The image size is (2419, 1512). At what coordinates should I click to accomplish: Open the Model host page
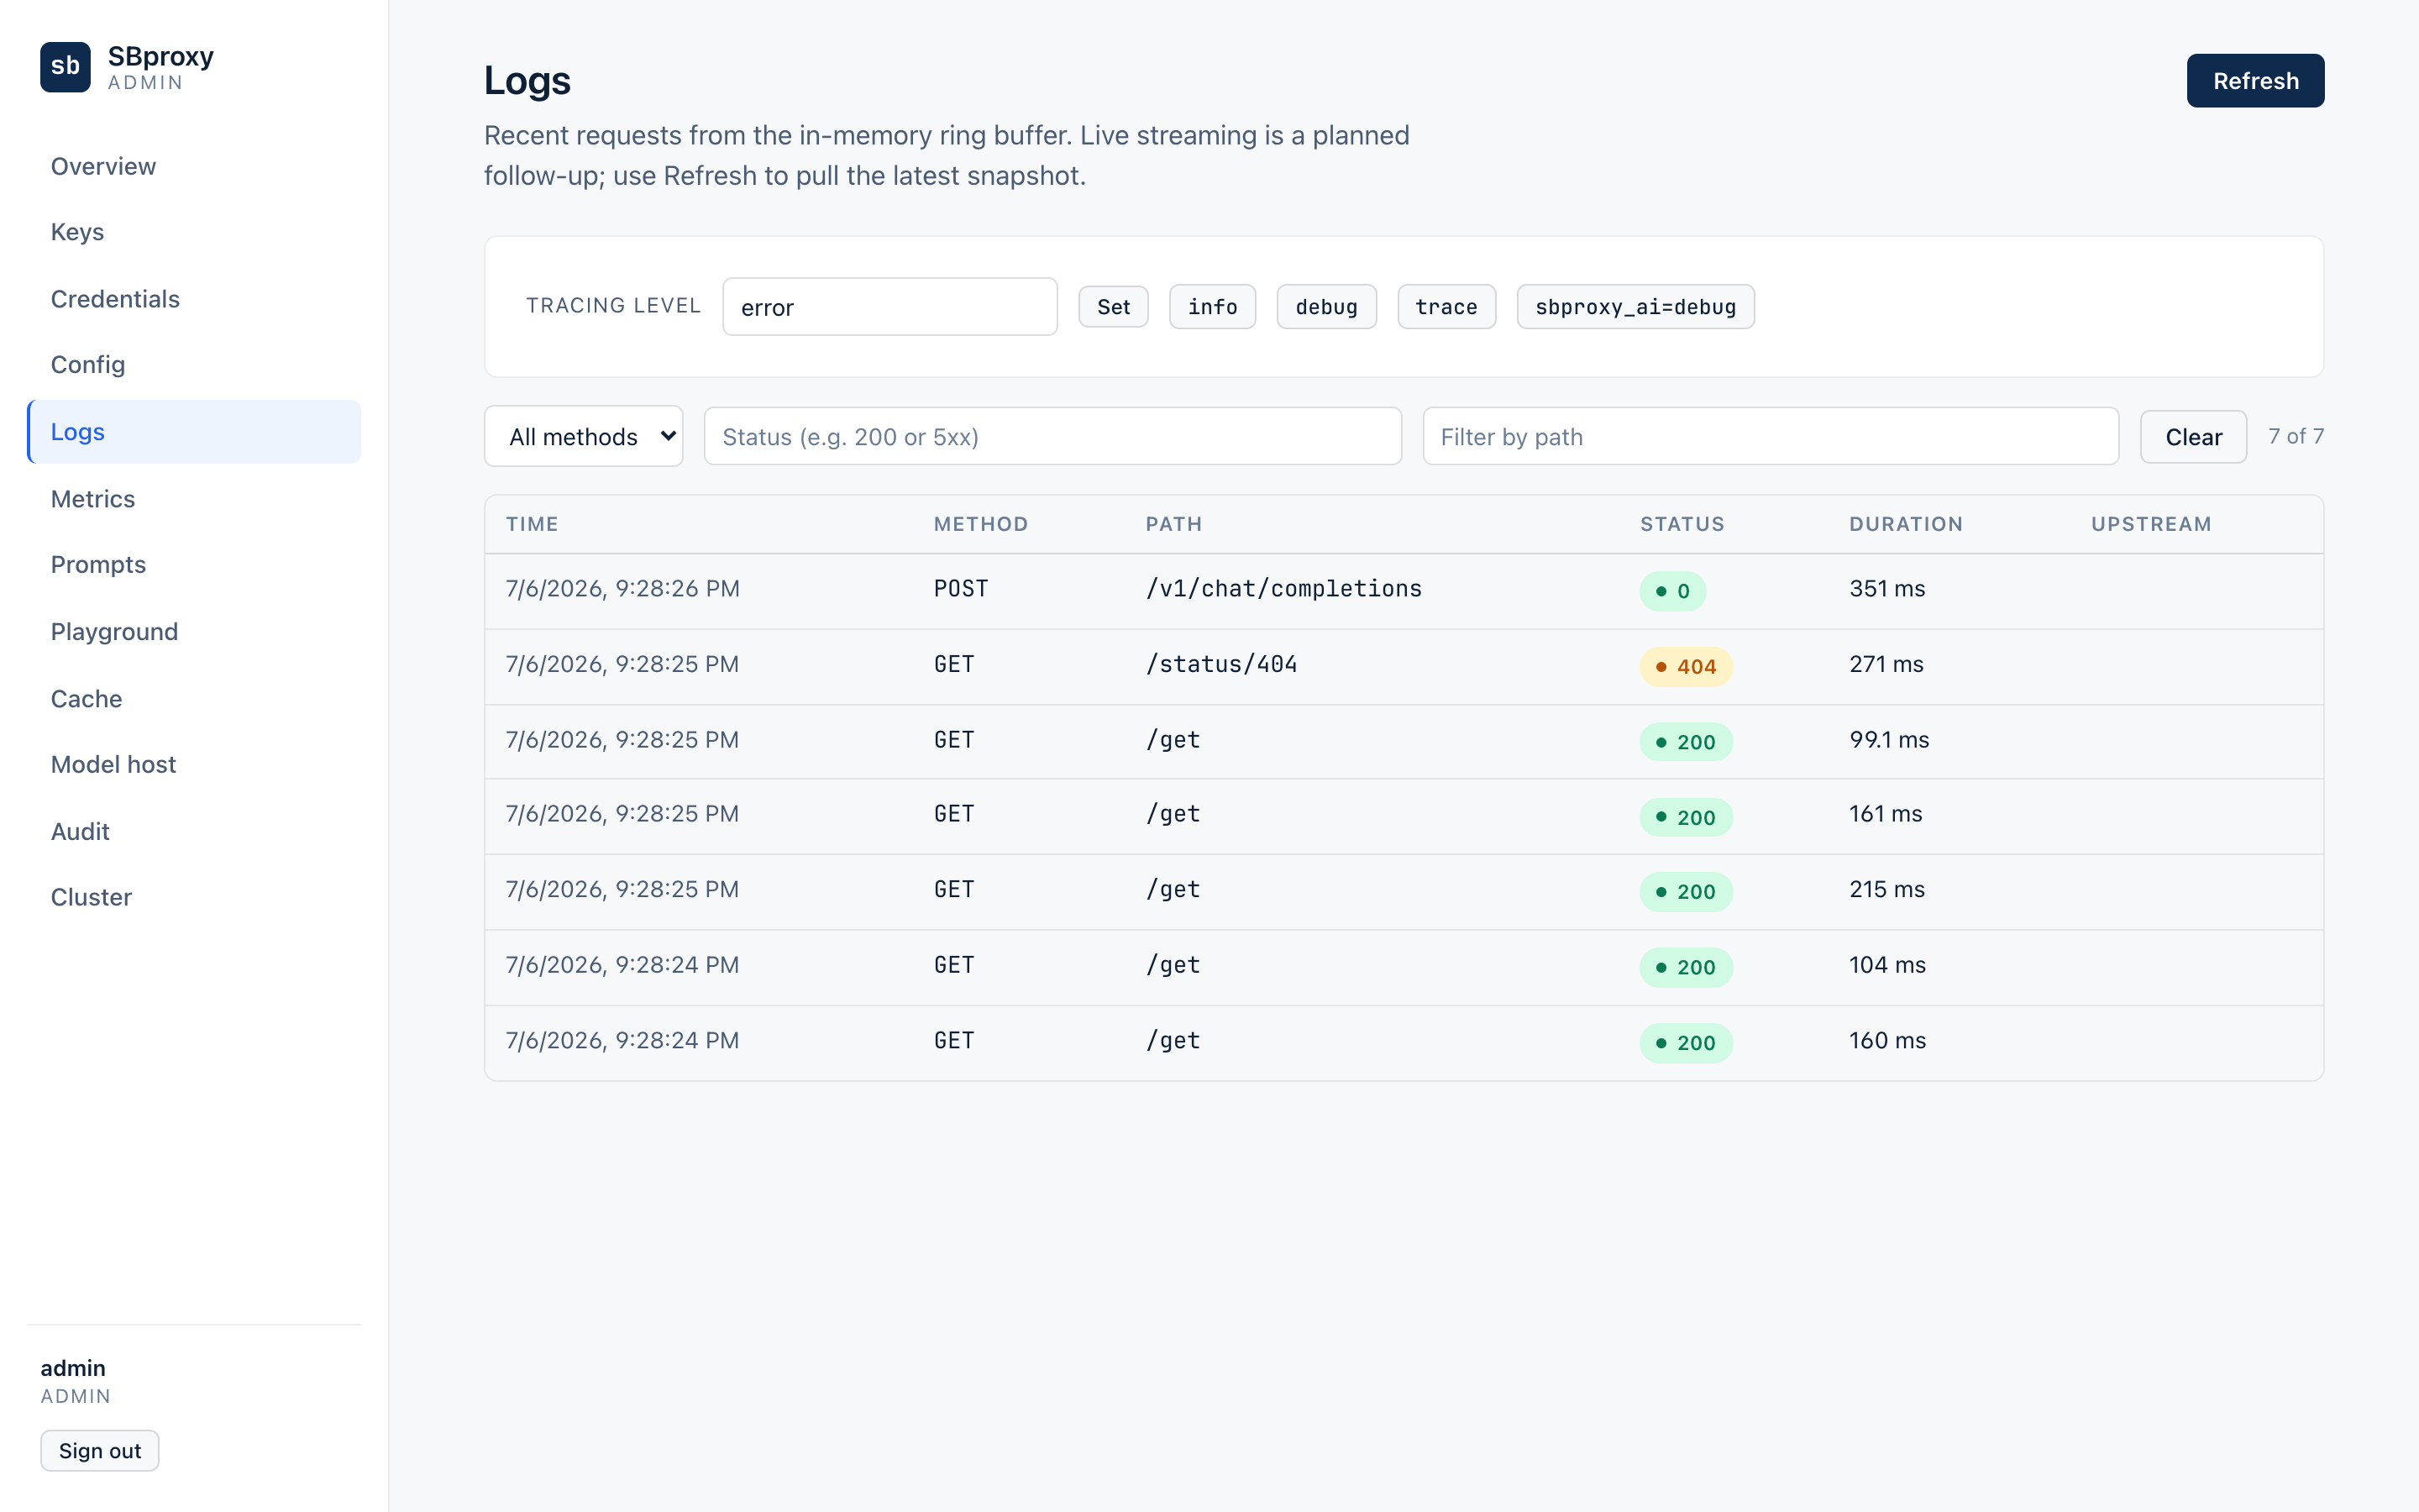(194, 765)
